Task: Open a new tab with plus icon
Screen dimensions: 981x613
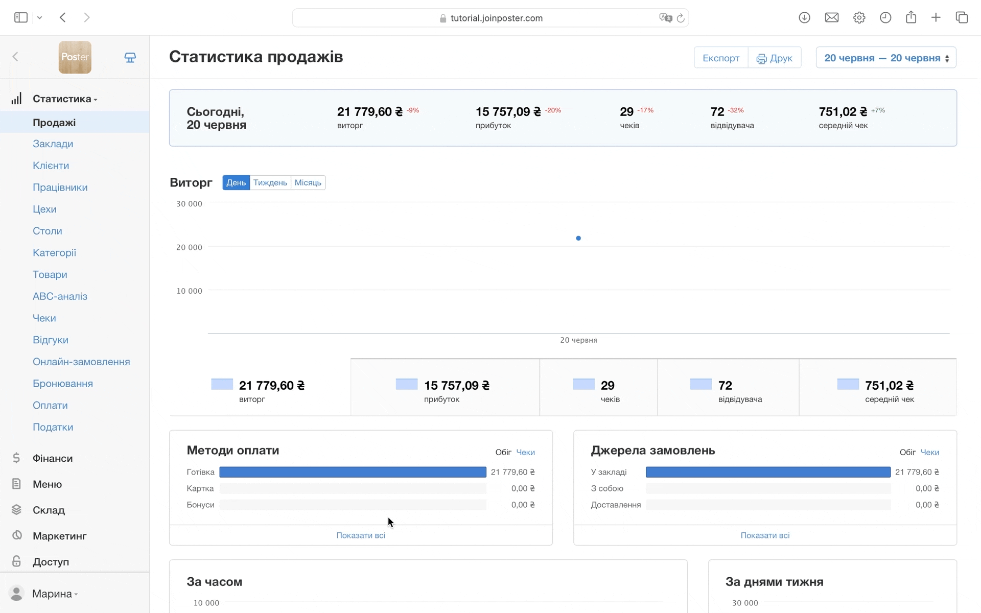Action: 936,17
